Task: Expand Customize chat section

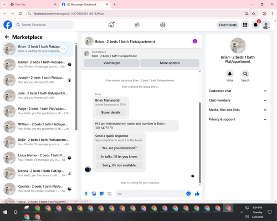Action: tap(238, 91)
